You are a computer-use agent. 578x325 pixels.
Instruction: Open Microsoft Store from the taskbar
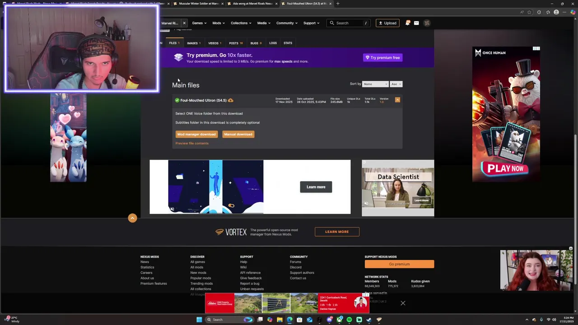pos(299,320)
